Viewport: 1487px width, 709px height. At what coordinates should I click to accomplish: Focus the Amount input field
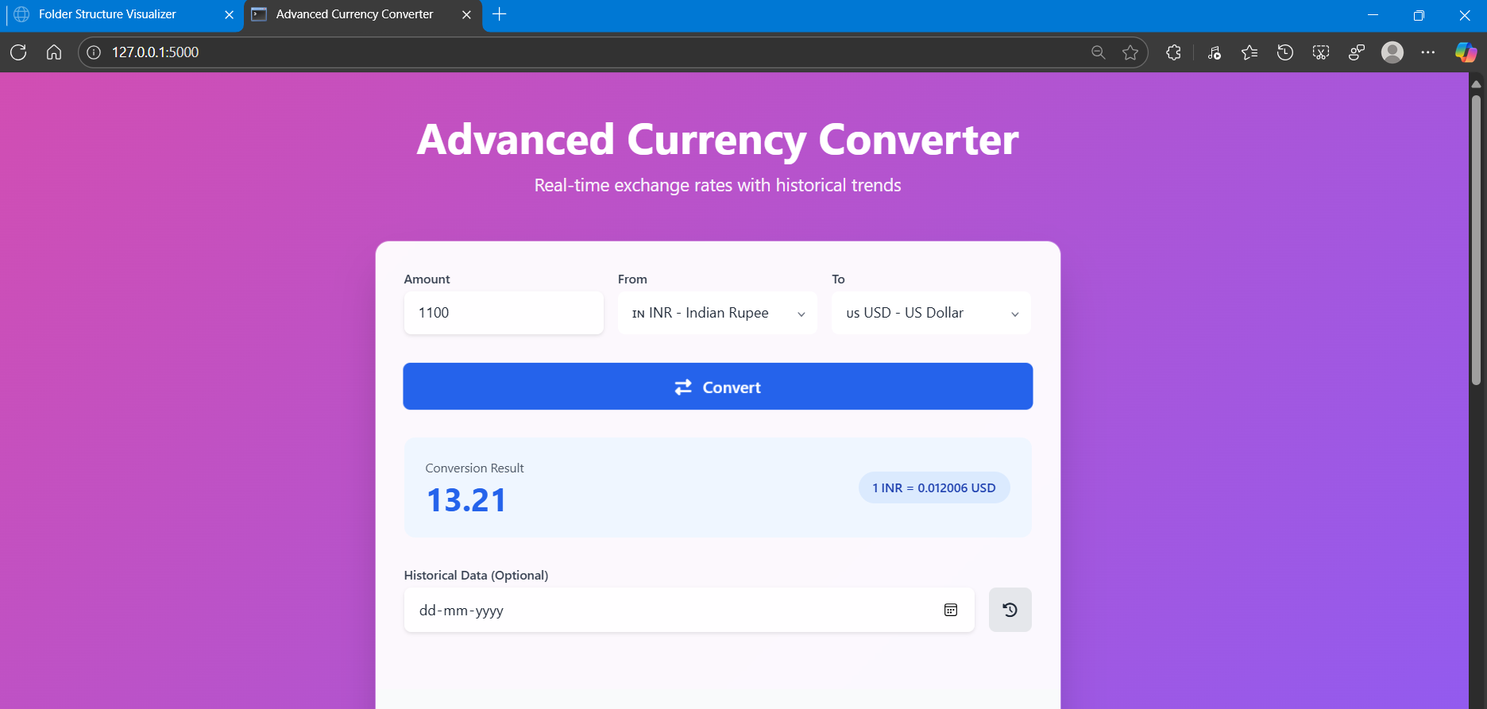pyautogui.click(x=504, y=313)
